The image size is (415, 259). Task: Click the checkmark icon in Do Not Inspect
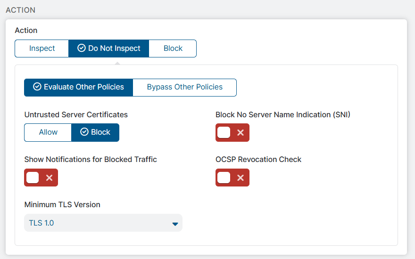click(x=82, y=48)
